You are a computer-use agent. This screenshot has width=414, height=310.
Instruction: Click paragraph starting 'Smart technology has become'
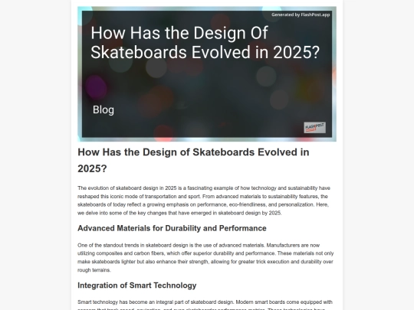click(x=205, y=305)
